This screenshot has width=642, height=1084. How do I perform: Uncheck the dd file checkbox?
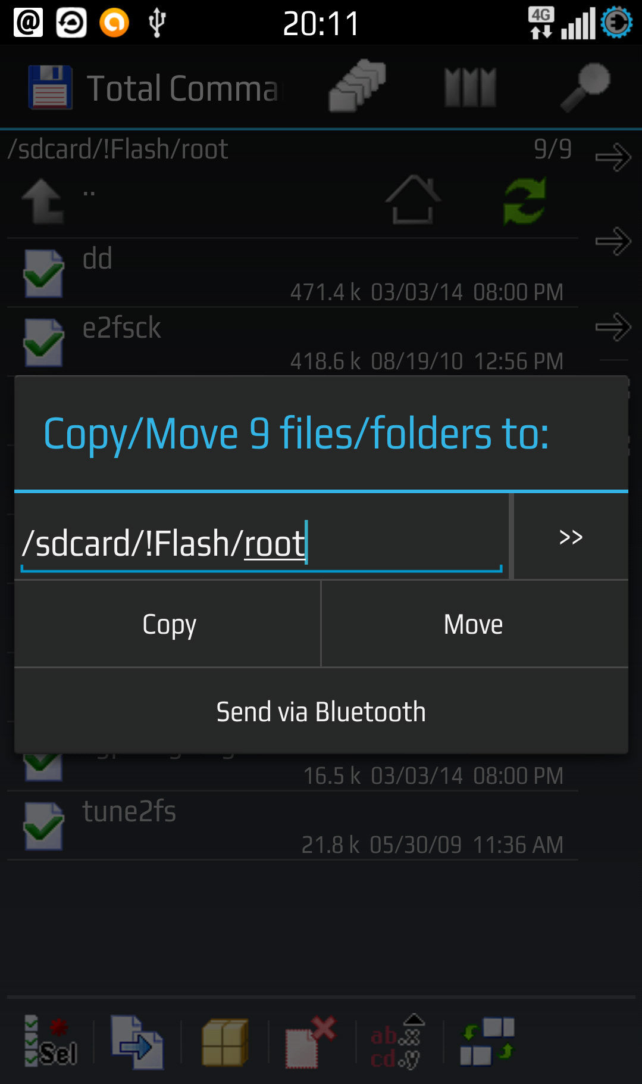click(43, 273)
